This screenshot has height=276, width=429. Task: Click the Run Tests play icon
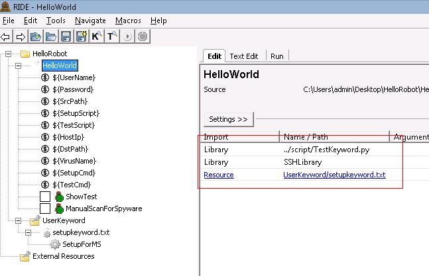tap(127, 36)
